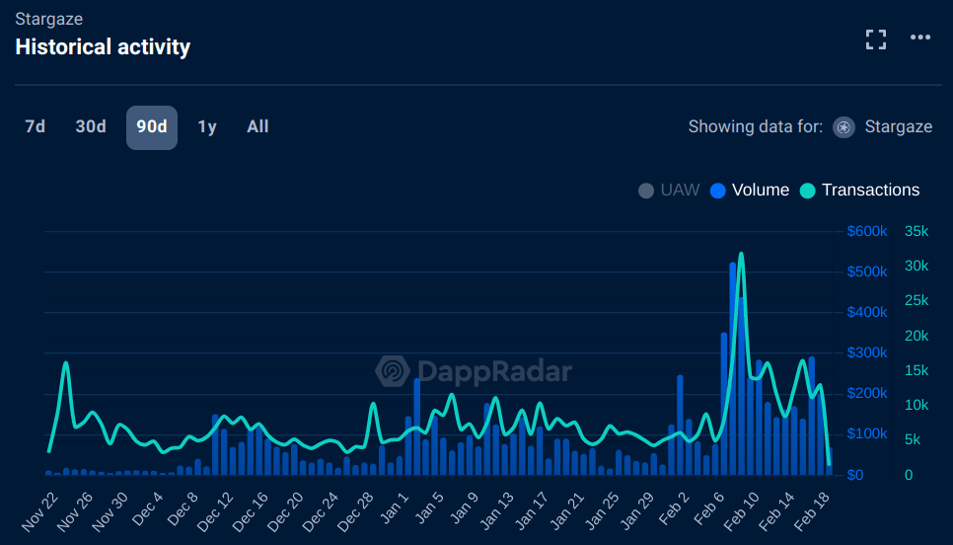Click the Jan 1 date axis label
This screenshot has width=953, height=545.
(x=394, y=508)
